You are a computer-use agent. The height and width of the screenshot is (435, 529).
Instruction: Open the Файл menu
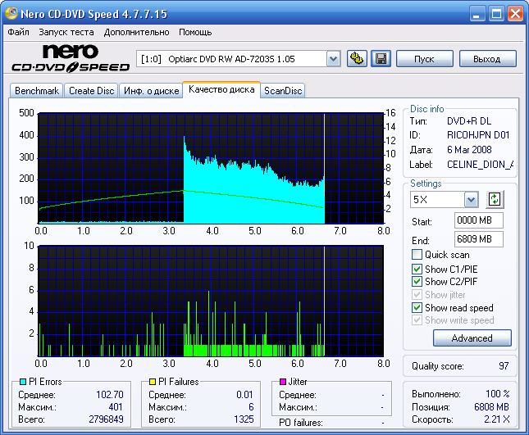[18, 32]
